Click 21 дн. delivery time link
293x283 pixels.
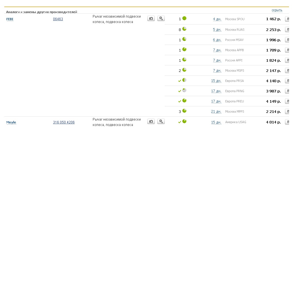[216, 111]
